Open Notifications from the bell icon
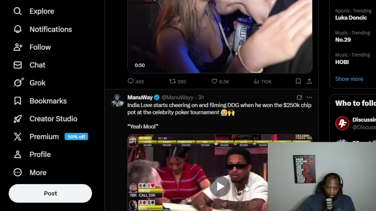The height and width of the screenshot is (211, 376). [18, 29]
